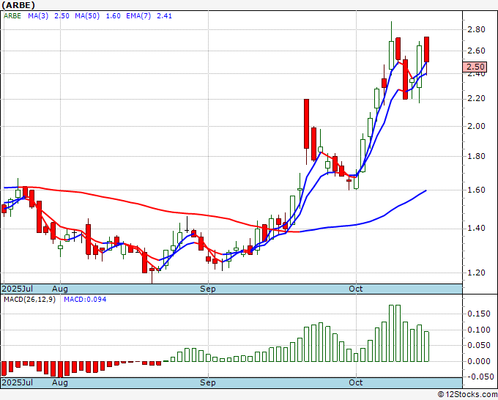Click the 2.20 price axis label
This screenshot has height=400, width=498.
(476, 98)
